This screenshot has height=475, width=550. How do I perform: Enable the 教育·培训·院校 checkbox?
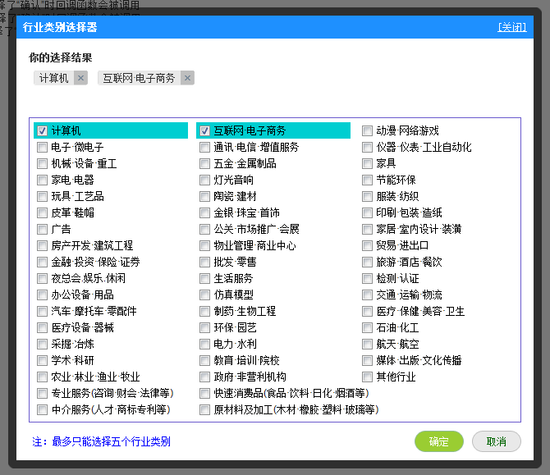[x=204, y=361]
